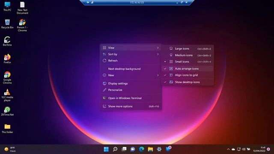Click OneDrive cloud tray icon
The width and height of the screenshot is (274, 154).
pyautogui.click(x=233, y=149)
